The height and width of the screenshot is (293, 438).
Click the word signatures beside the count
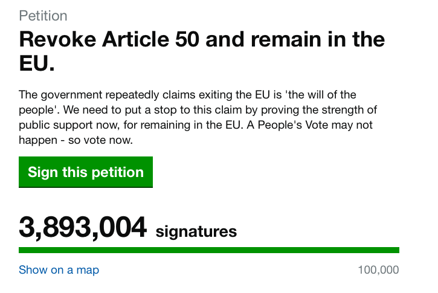[196, 231]
